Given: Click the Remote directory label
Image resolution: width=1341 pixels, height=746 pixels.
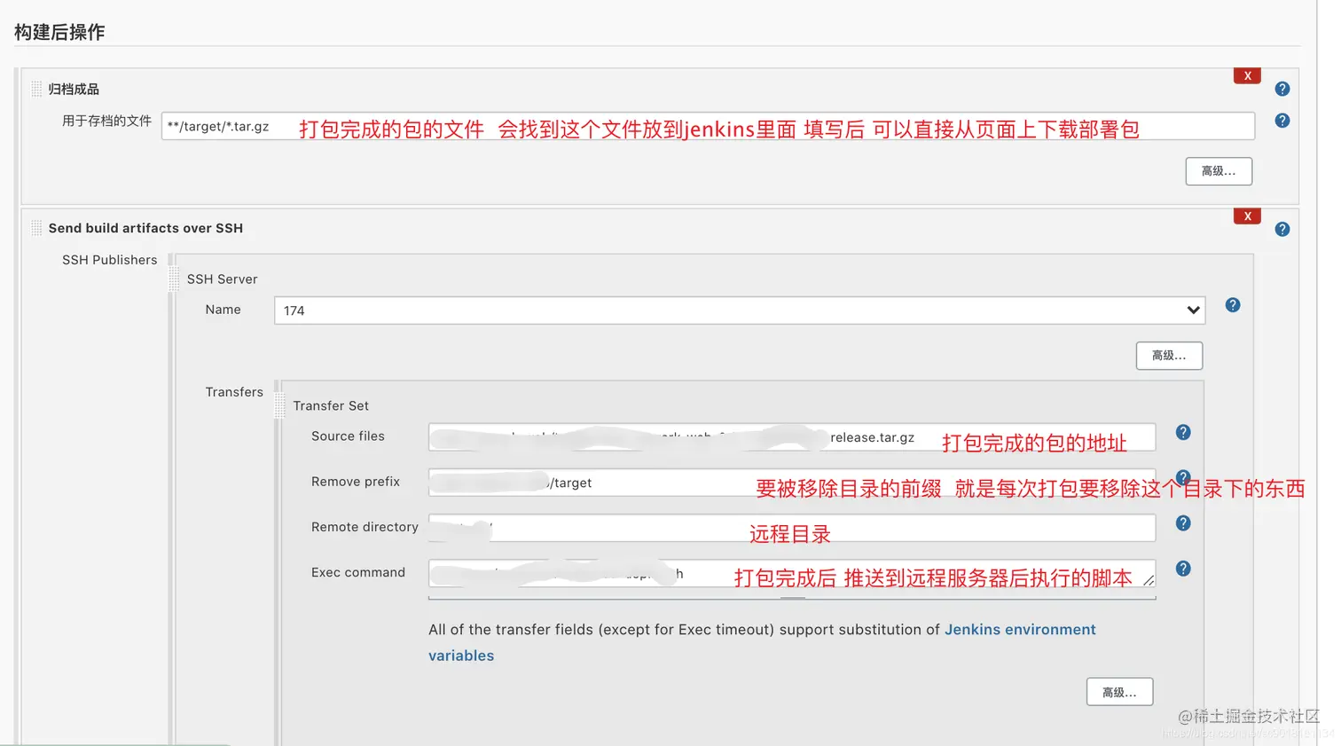Looking at the screenshot, I should pos(365,527).
